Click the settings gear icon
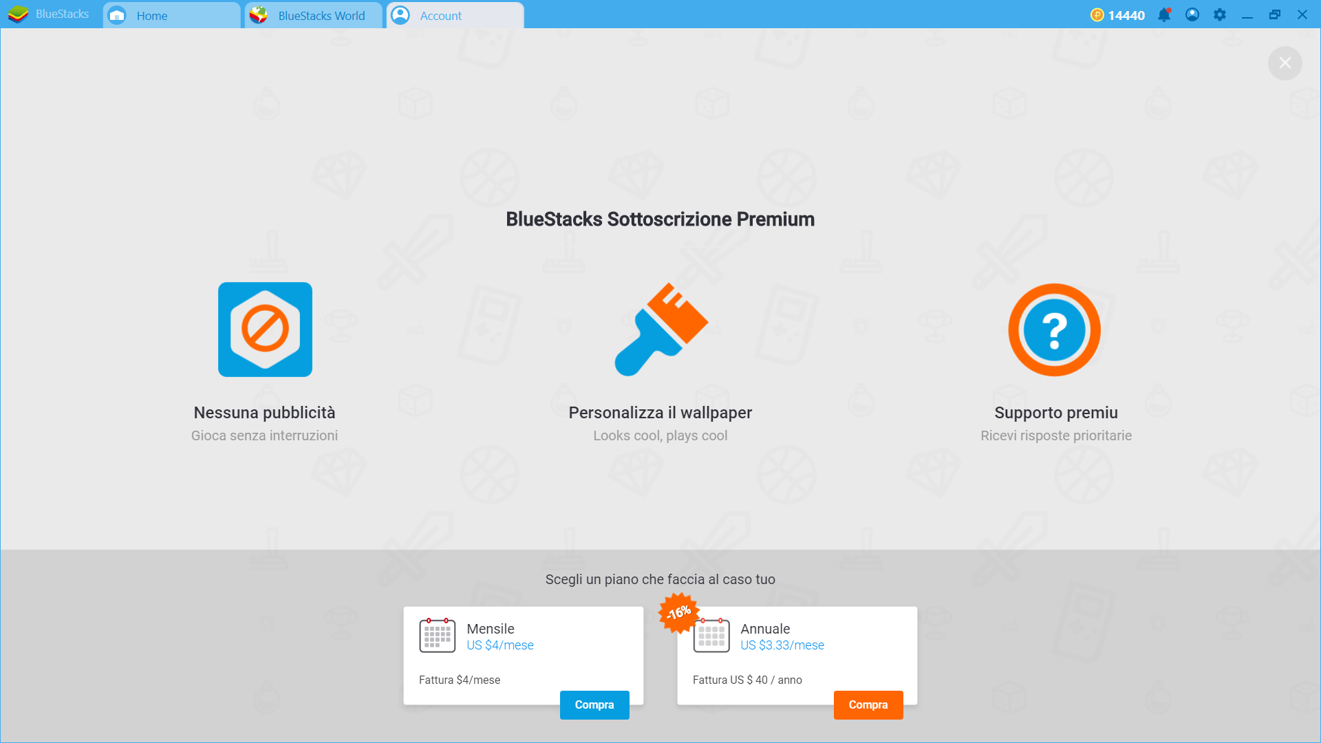Screen dimensions: 1321x743 pyautogui.click(x=1218, y=15)
